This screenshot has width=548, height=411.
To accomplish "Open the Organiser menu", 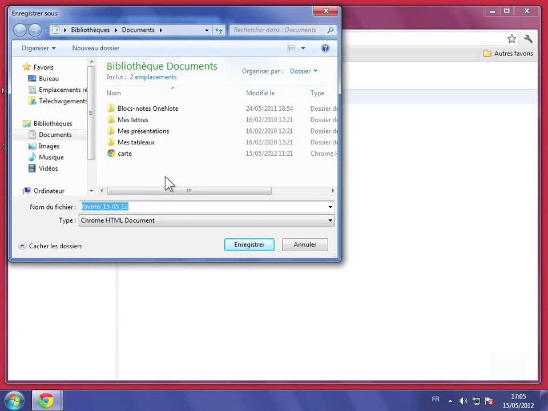I will pyautogui.click(x=38, y=48).
